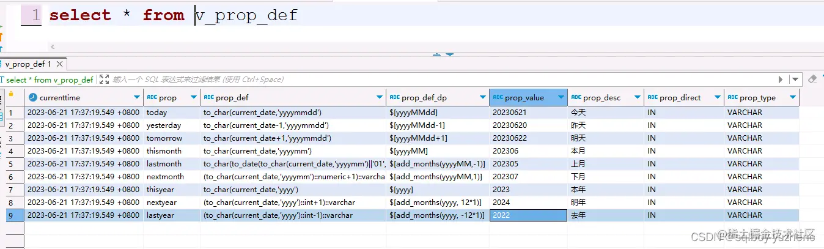Screen dimensions: 824x249
Task: Select the prop_desc column header
Action: pyautogui.click(x=605, y=97)
